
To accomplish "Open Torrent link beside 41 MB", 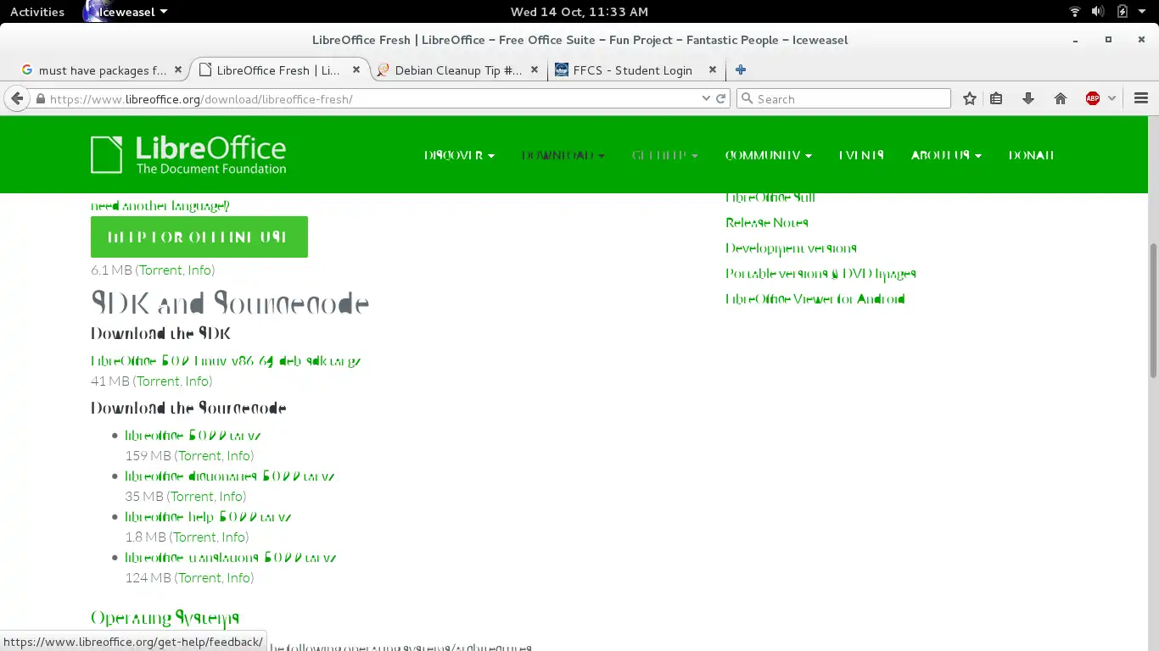I will coord(158,381).
